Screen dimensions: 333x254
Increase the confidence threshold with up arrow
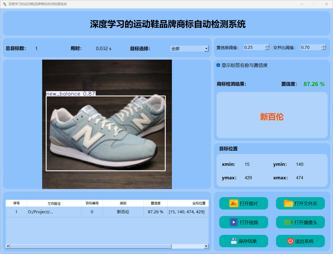(x=267, y=46)
